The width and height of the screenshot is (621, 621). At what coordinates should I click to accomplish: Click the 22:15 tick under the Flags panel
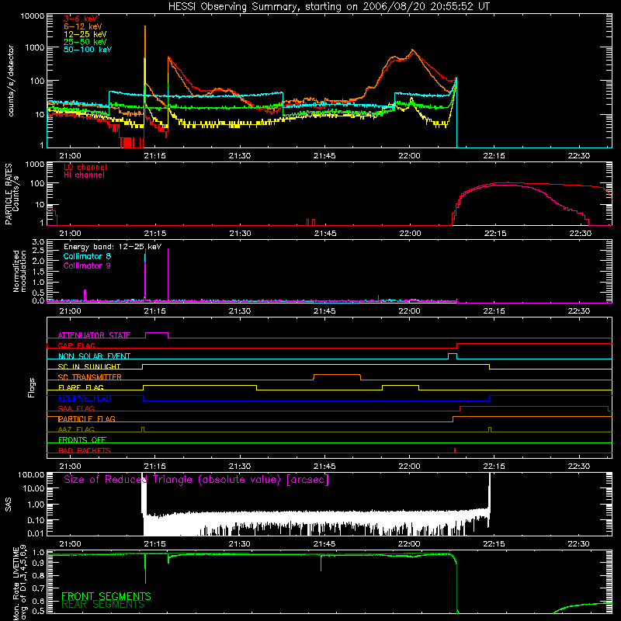(494, 467)
